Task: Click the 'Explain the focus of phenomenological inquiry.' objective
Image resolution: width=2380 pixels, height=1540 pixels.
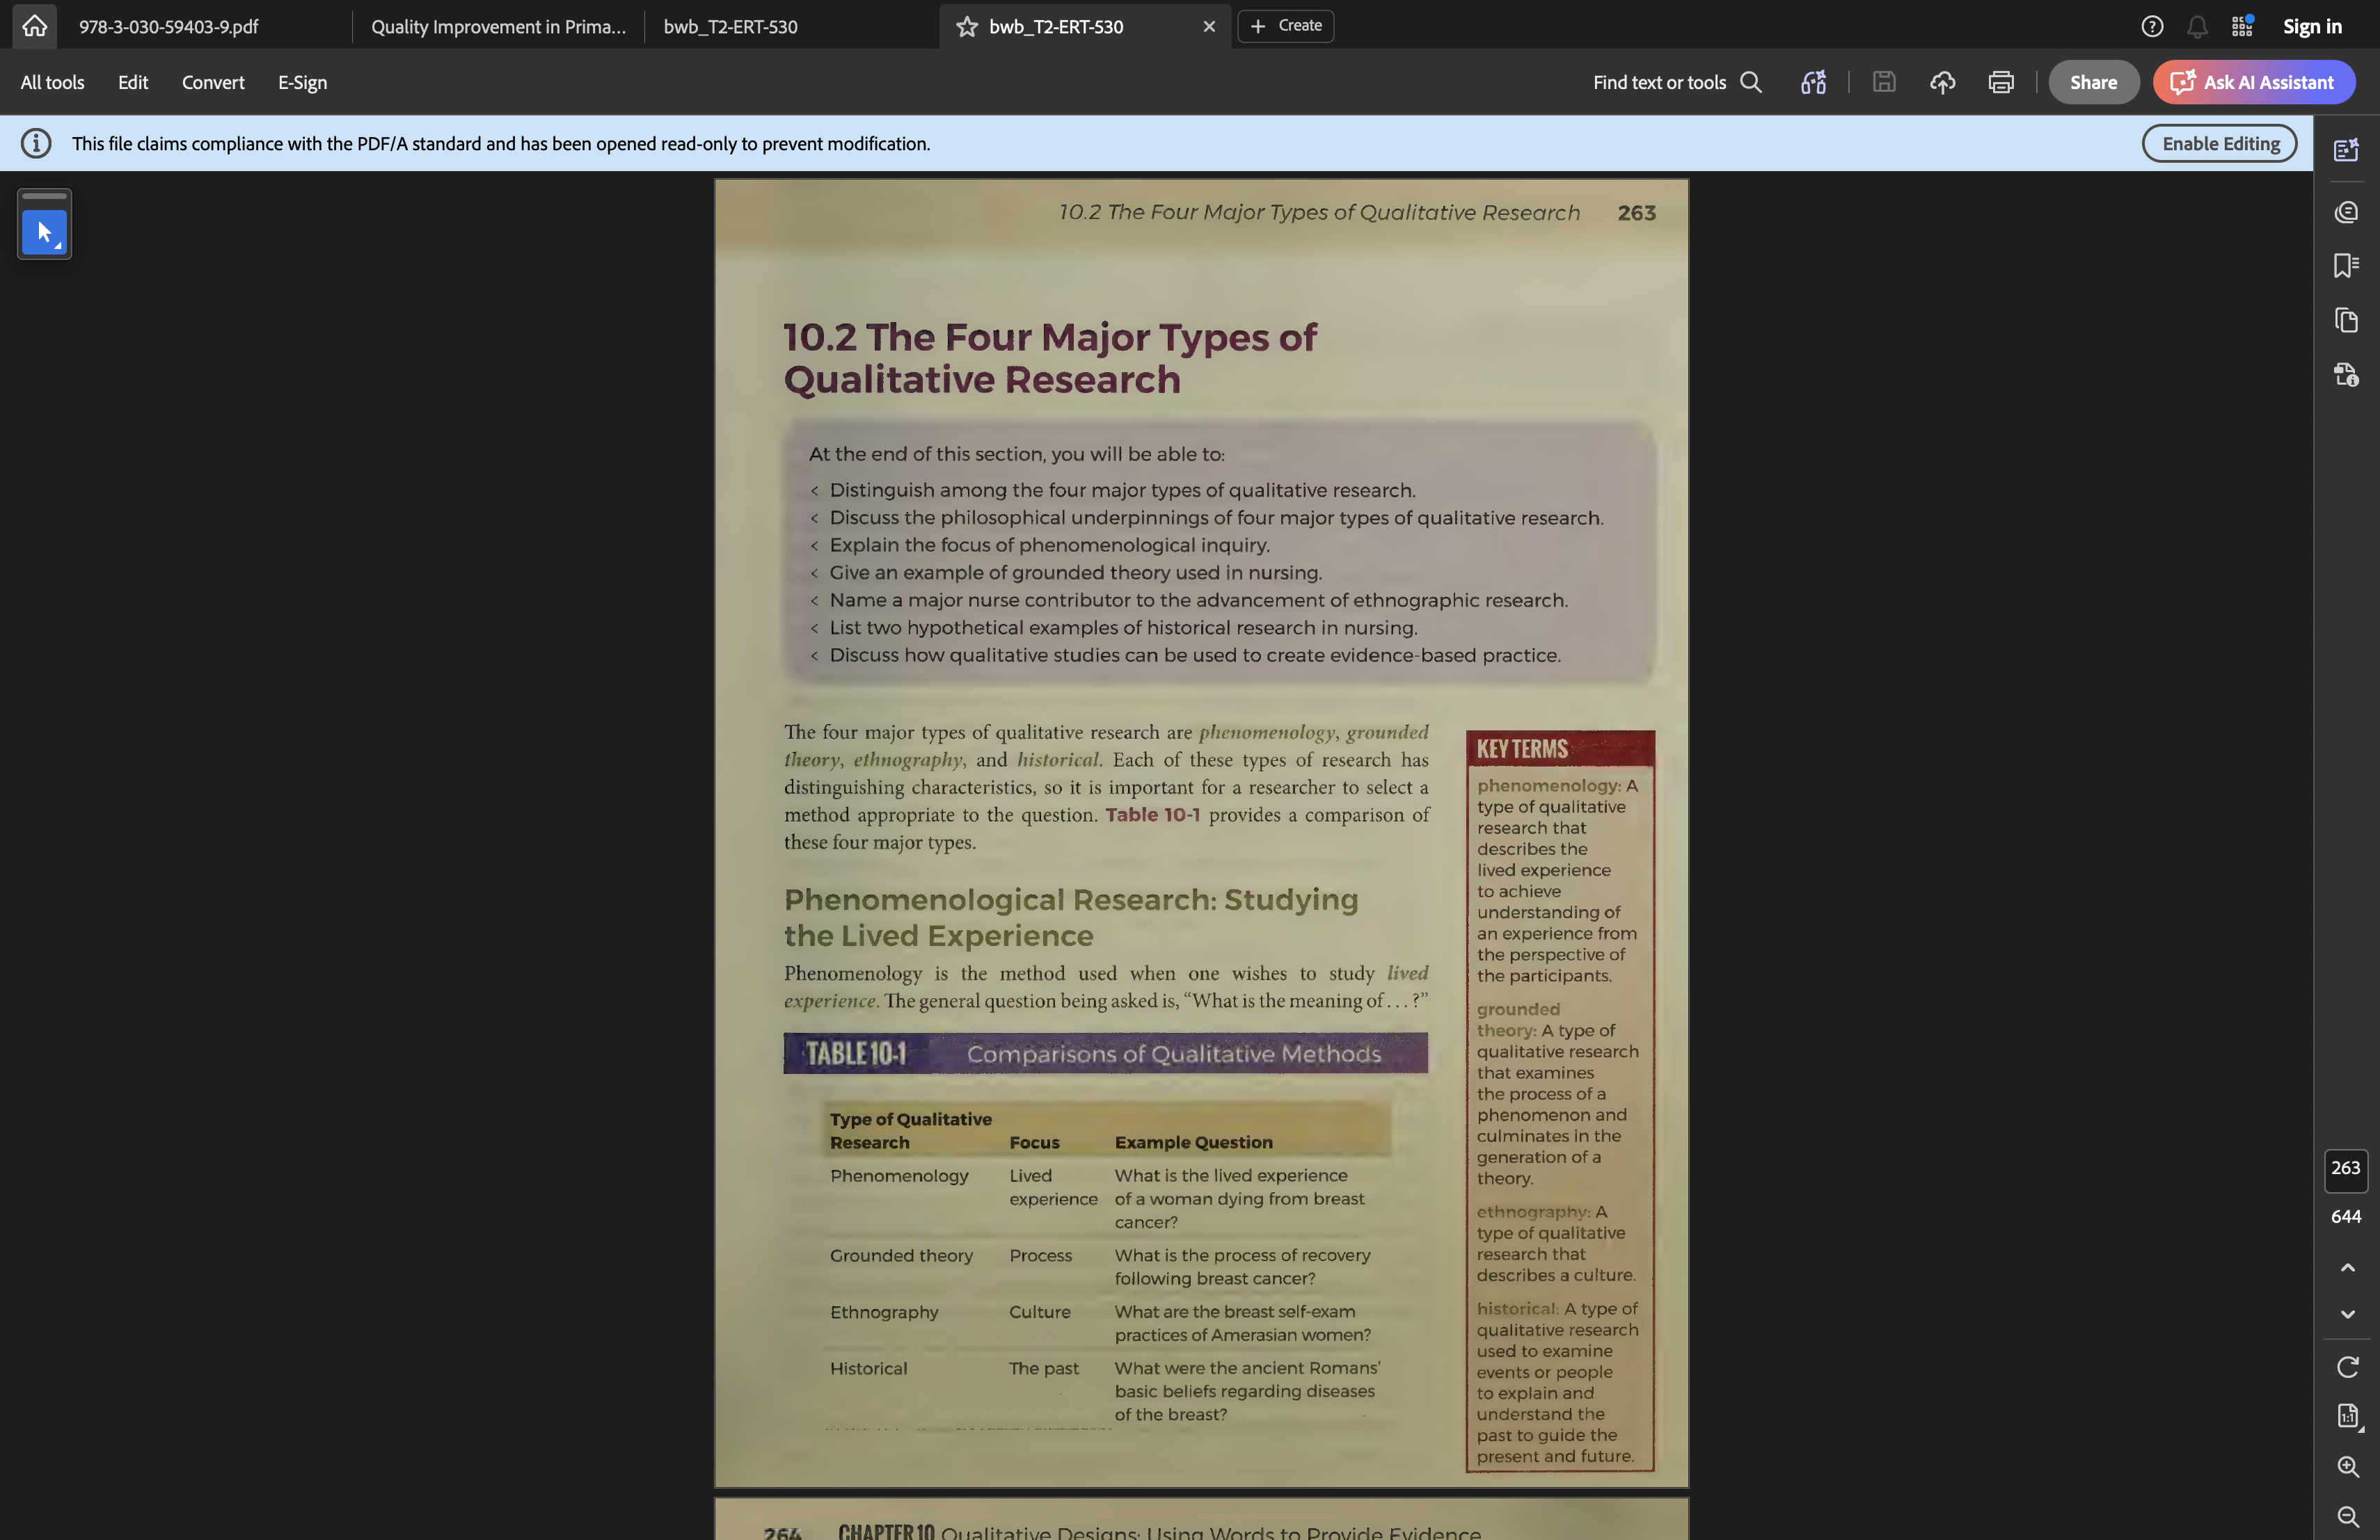Action: click(x=1049, y=545)
